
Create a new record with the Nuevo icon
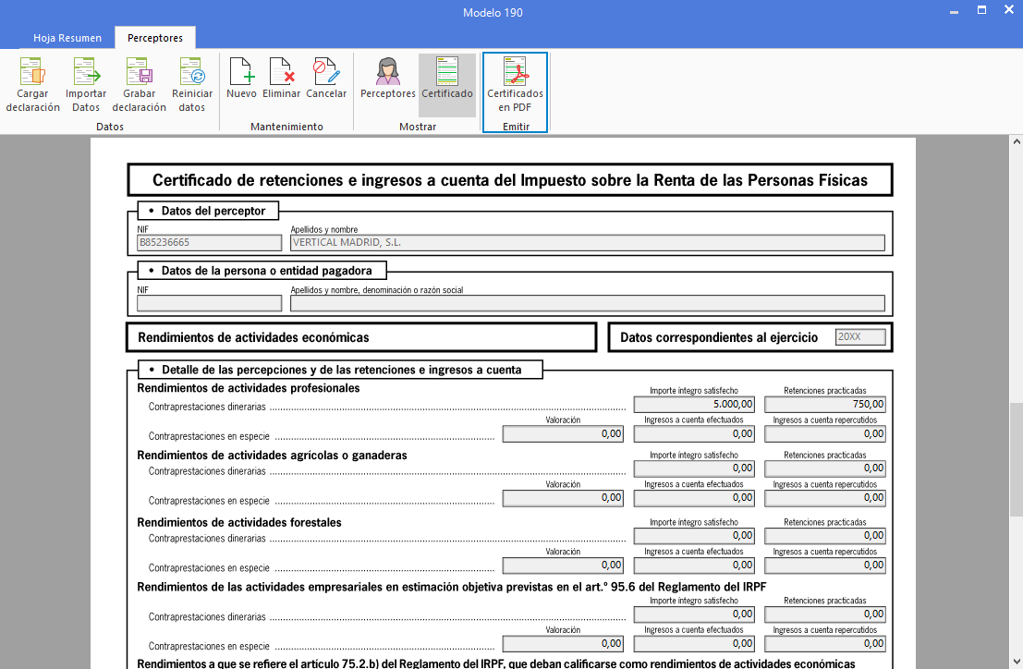(x=240, y=83)
